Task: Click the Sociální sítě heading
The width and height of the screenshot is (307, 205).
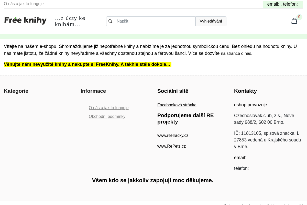Action: click(x=173, y=91)
